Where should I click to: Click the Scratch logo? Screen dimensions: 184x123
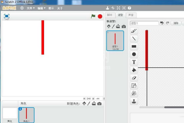pos(9,8)
